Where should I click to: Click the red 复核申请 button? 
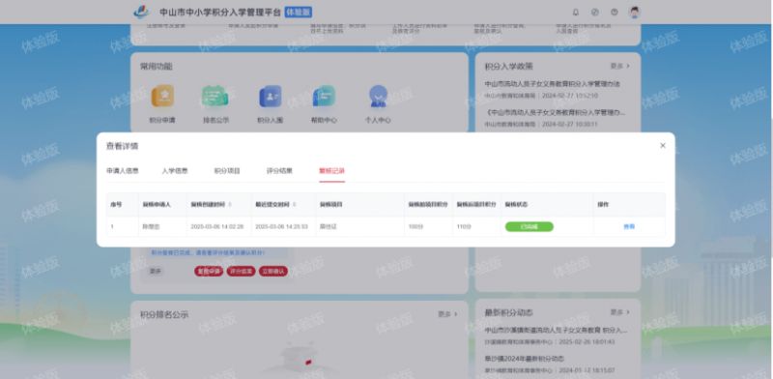tap(209, 272)
